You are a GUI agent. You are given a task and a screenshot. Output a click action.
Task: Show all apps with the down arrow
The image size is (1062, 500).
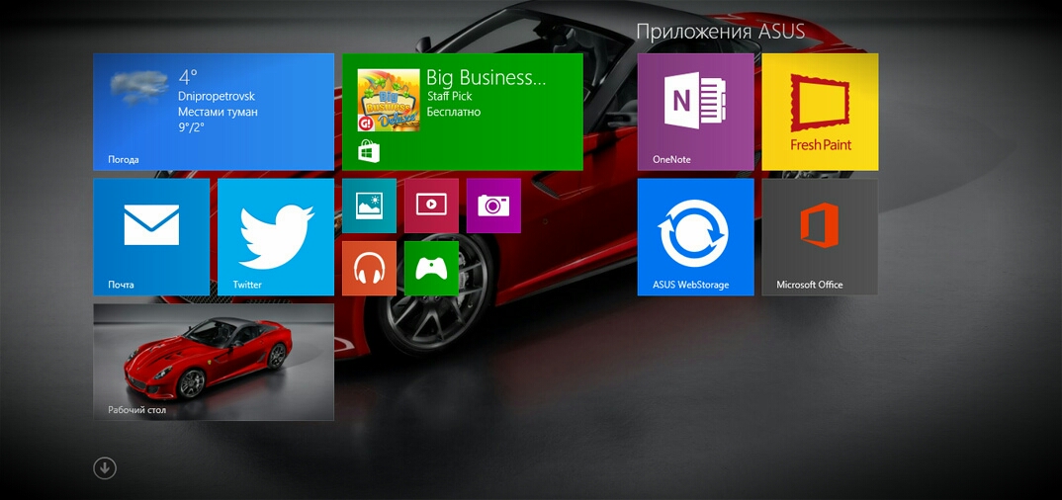[x=105, y=468]
